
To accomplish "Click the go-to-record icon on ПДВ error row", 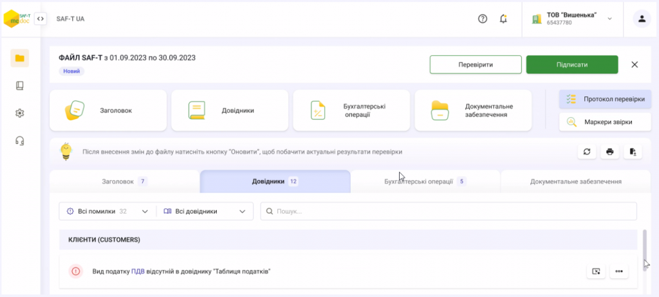I will 596,271.
